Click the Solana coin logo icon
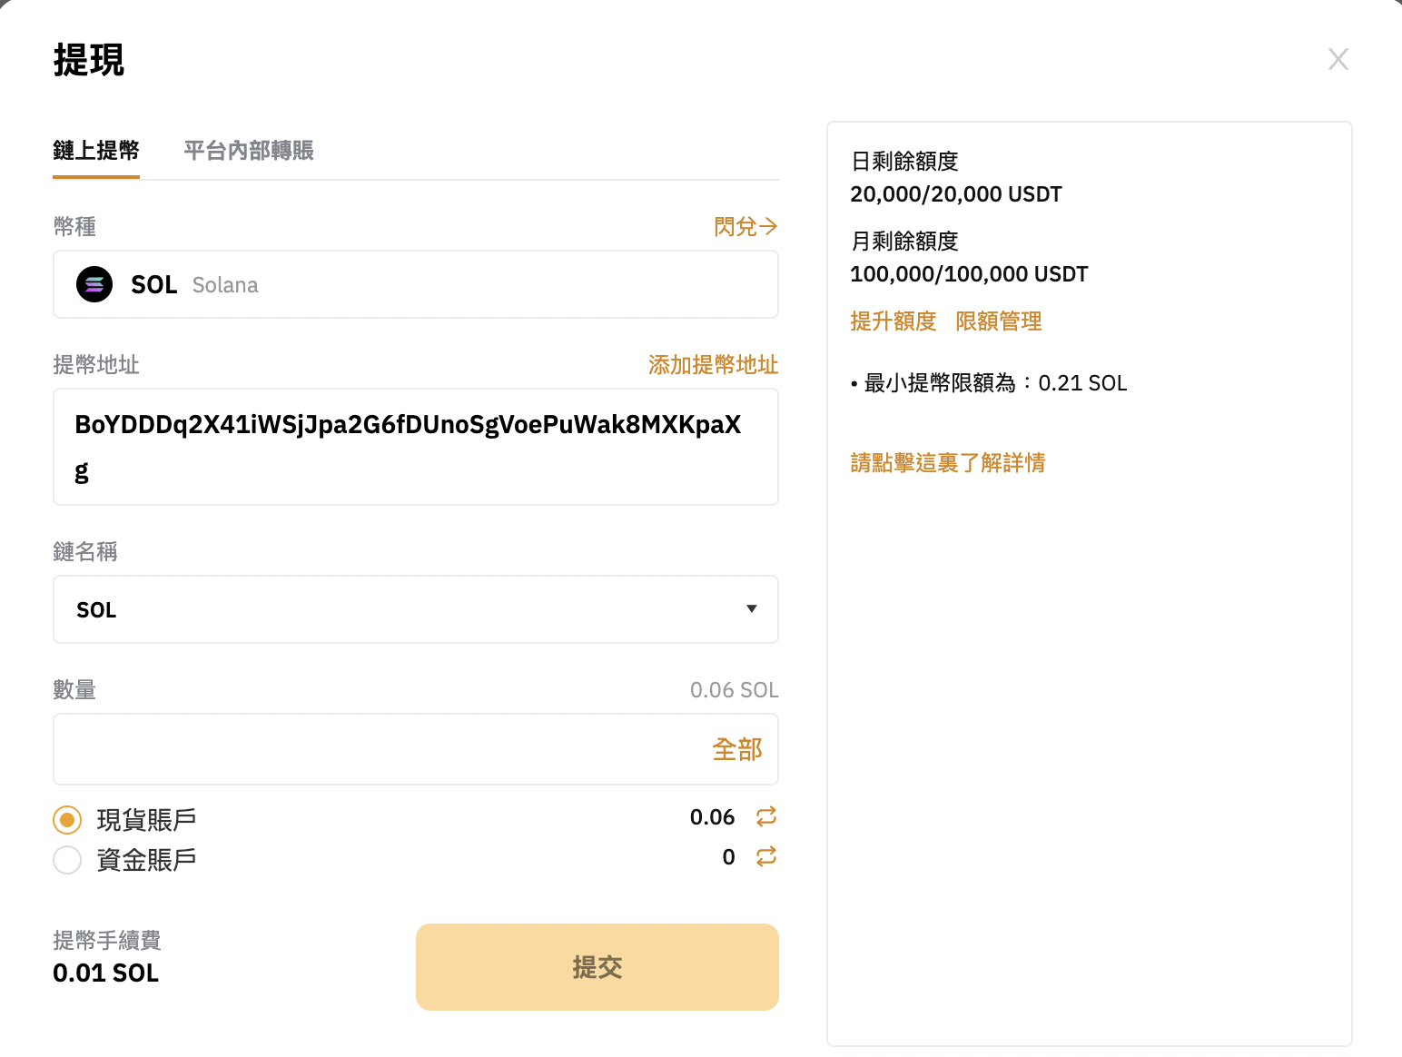1402x1057 pixels. 94,284
